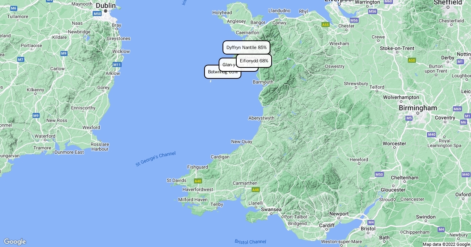
Task: Click the Barmouth town label
Action: [x=263, y=82]
